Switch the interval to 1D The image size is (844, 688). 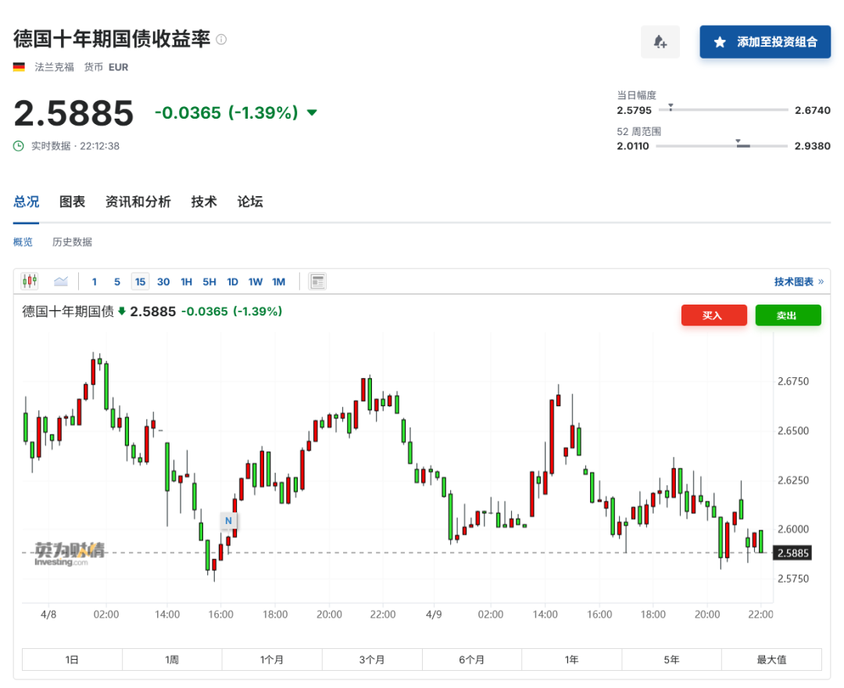pyautogui.click(x=232, y=282)
